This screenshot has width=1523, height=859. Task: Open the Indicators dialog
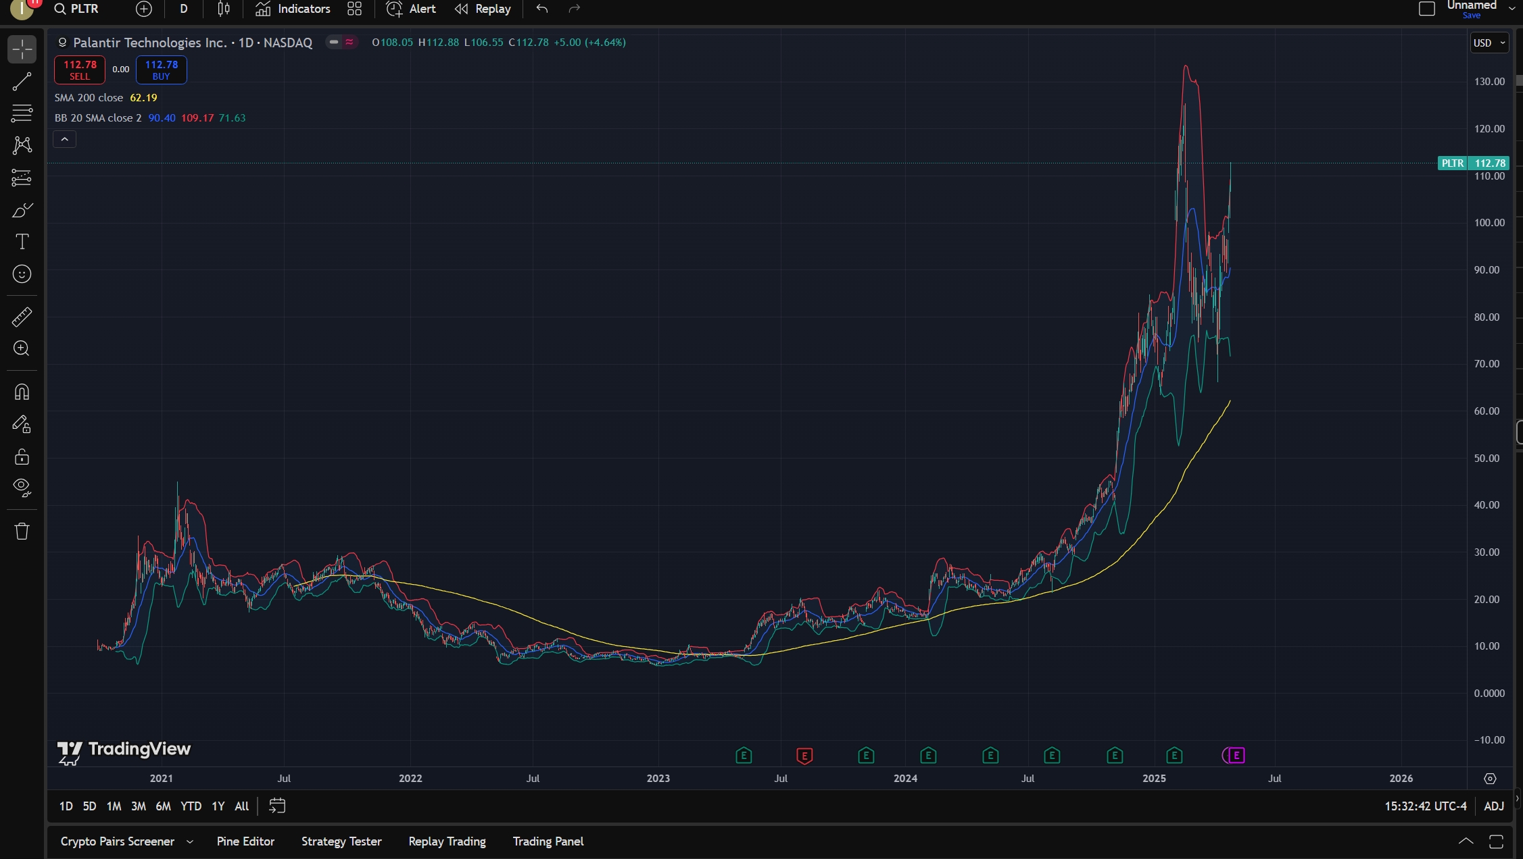pos(293,9)
